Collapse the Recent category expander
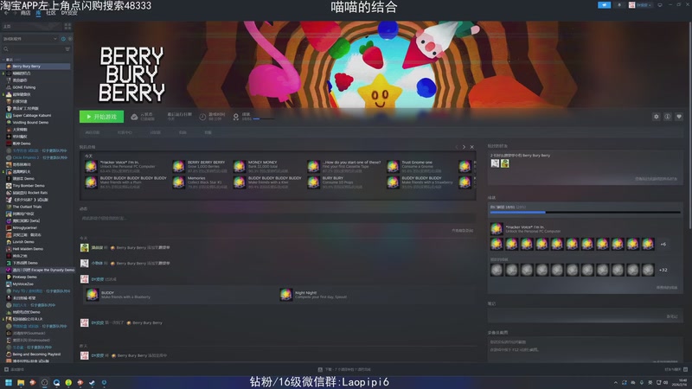The height and width of the screenshot is (389, 692). pos(4,60)
